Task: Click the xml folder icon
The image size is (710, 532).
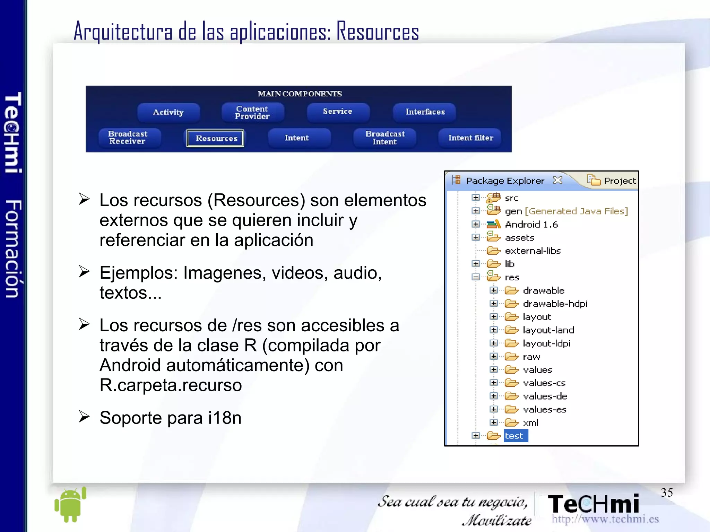Action: (512, 422)
